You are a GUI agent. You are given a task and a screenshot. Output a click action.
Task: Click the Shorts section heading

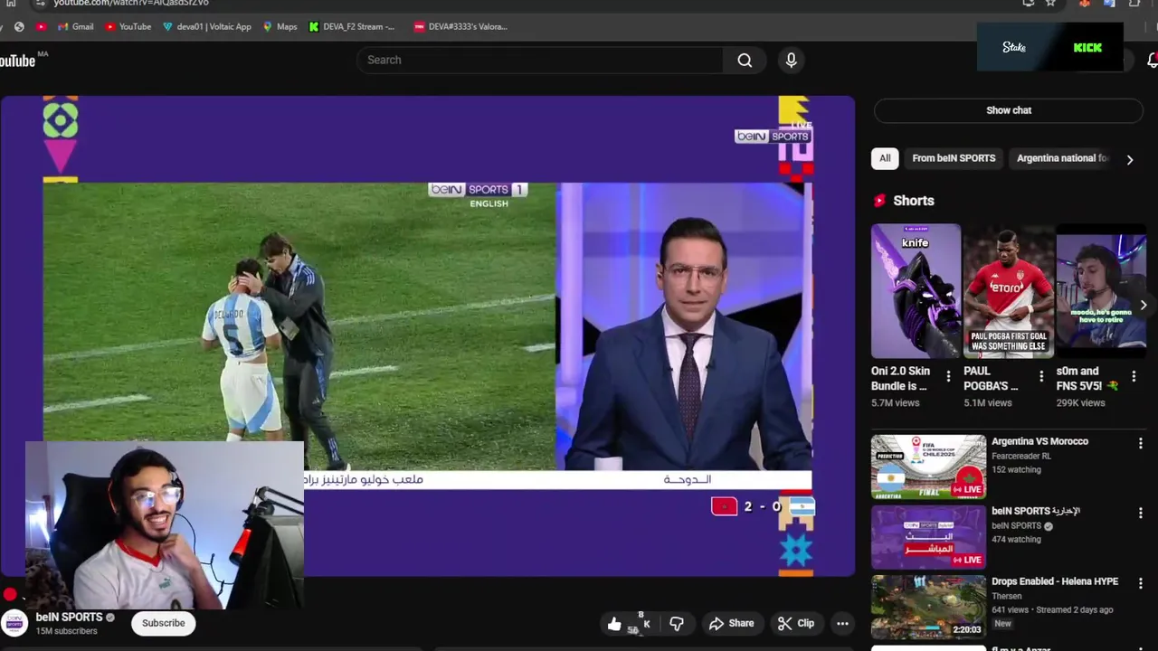914,201
